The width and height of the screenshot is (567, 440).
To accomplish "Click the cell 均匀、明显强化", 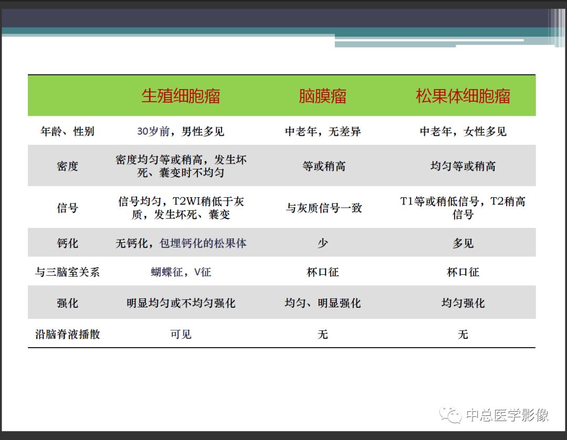I will [x=322, y=303].
